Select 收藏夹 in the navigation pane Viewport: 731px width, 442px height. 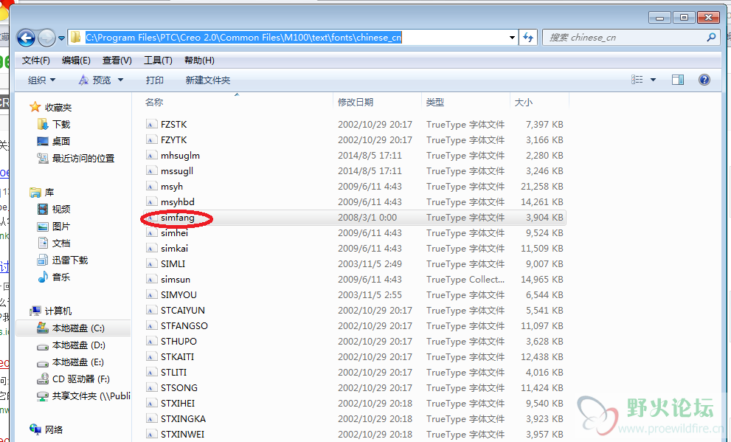[58, 107]
